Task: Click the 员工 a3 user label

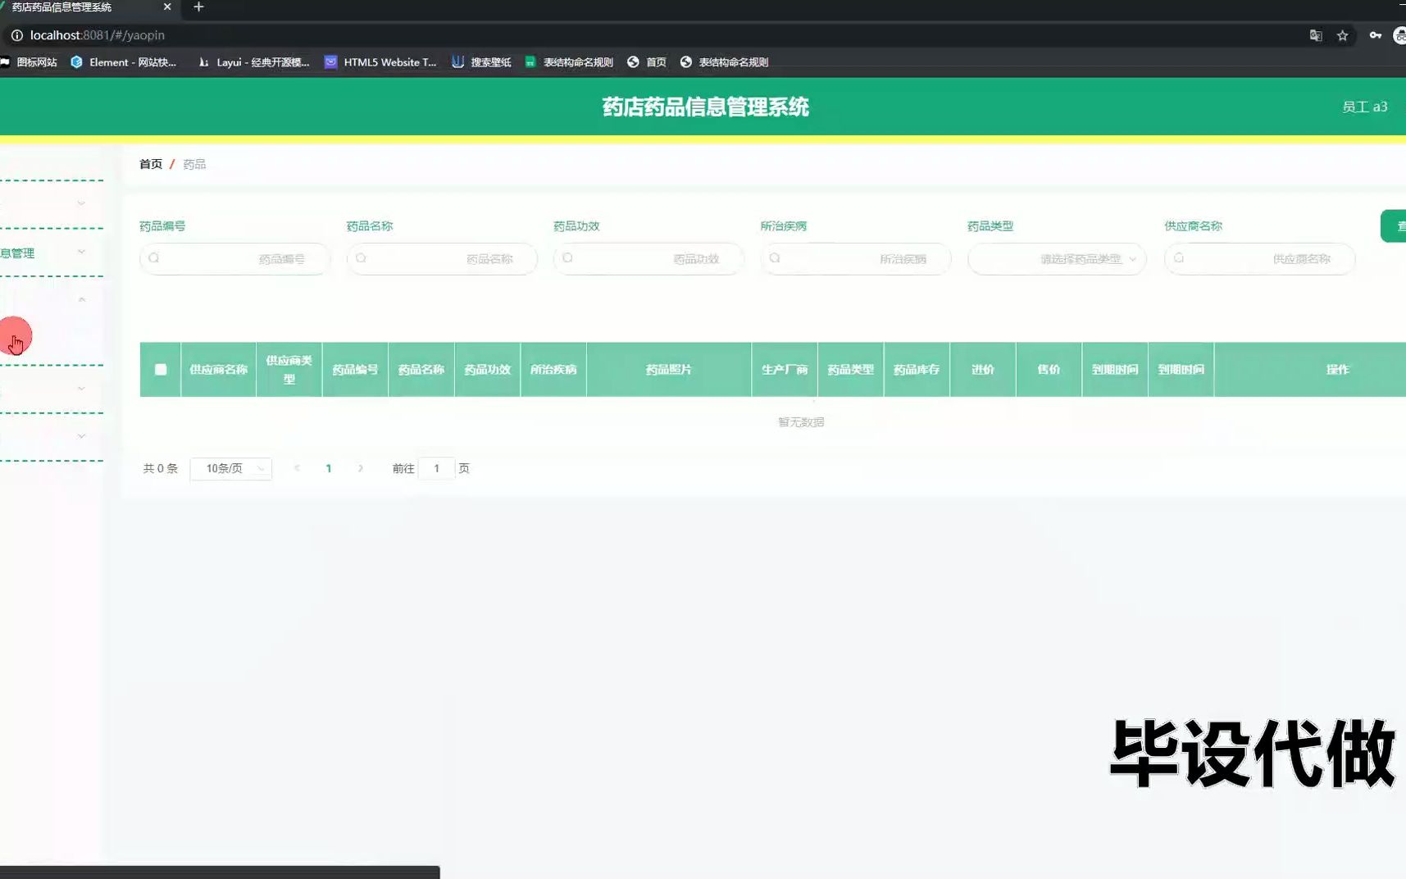Action: tap(1364, 107)
